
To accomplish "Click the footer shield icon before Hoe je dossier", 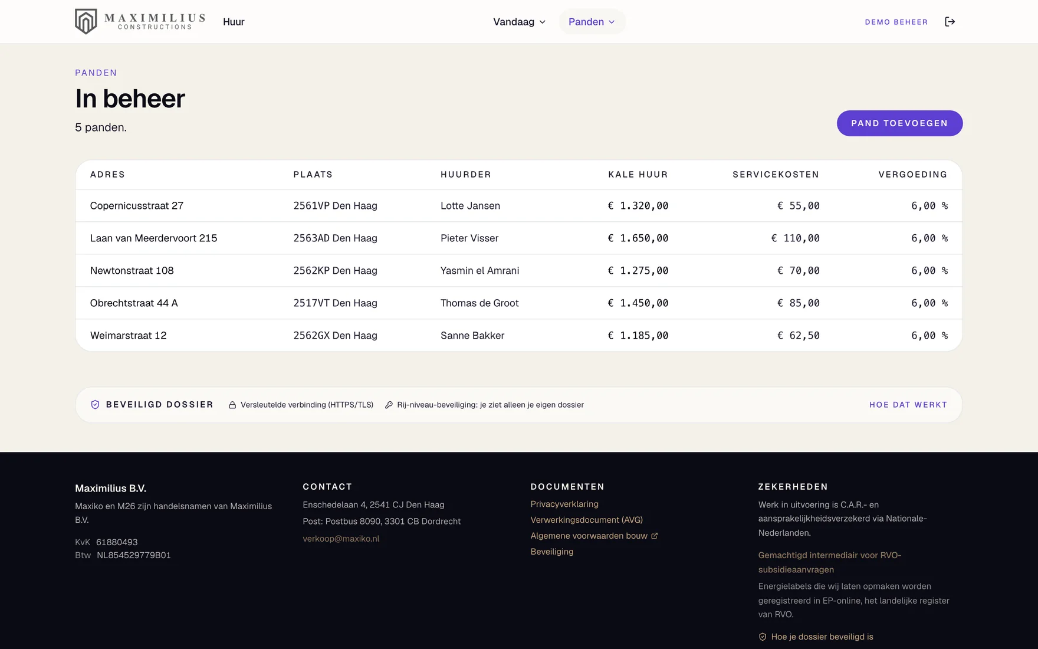I will [x=763, y=637].
